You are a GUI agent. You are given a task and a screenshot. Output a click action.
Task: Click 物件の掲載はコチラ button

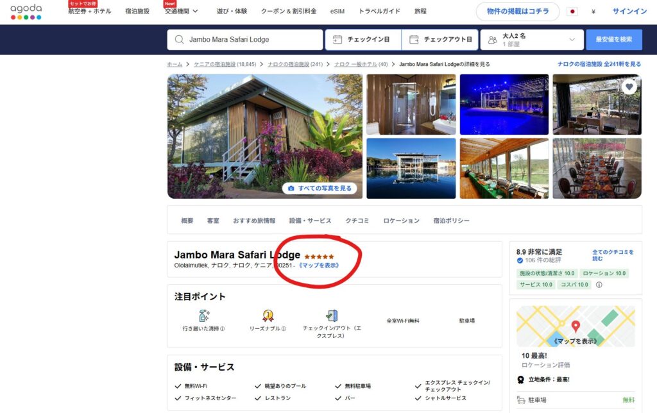point(518,12)
